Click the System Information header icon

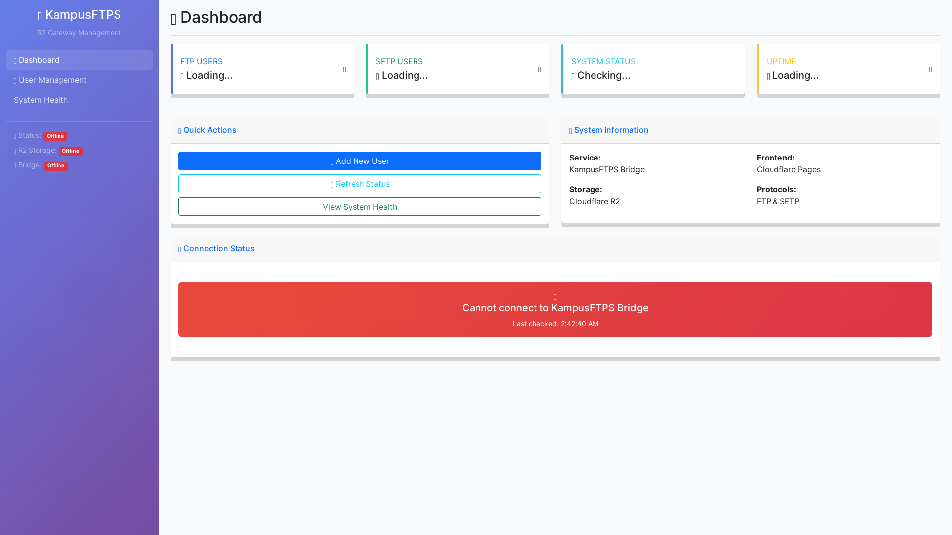(571, 131)
